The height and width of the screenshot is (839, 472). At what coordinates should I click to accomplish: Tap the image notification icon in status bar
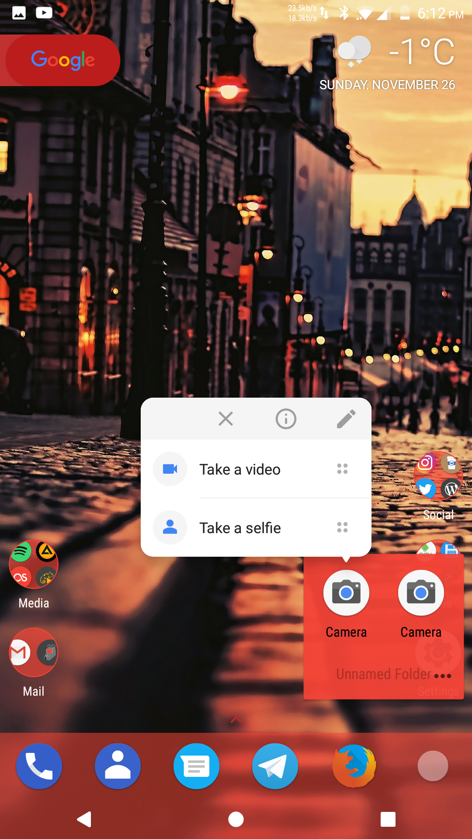[x=19, y=13]
